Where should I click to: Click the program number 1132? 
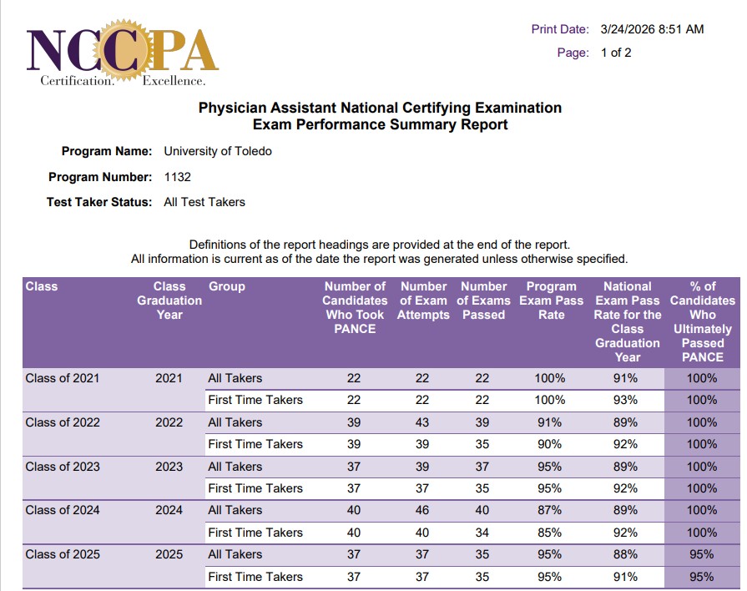pyautogui.click(x=178, y=177)
